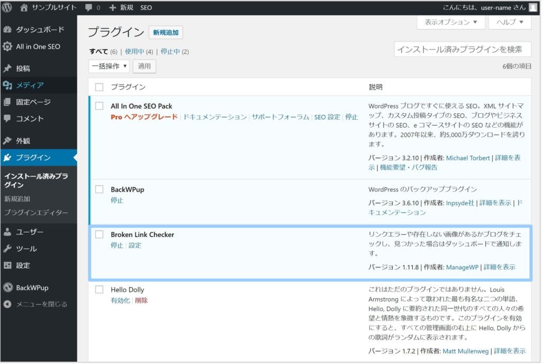Open 新規追加 in the plugins submenu
The height and width of the screenshot is (364, 542).
click(17, 199)
